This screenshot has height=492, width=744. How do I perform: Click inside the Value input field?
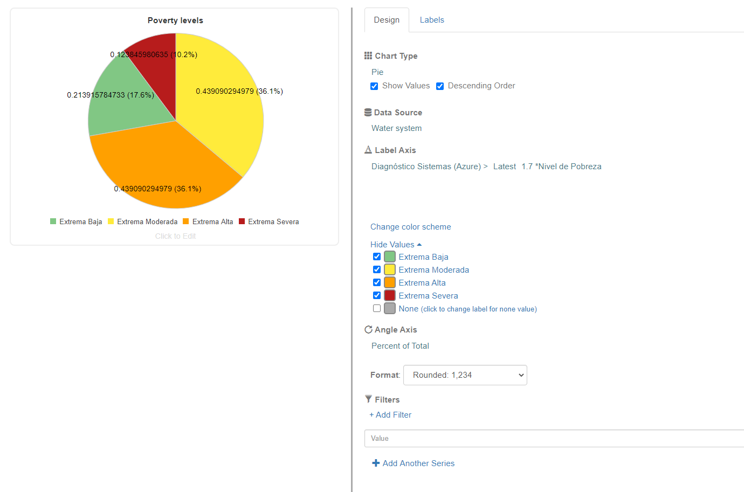point(485,438)
